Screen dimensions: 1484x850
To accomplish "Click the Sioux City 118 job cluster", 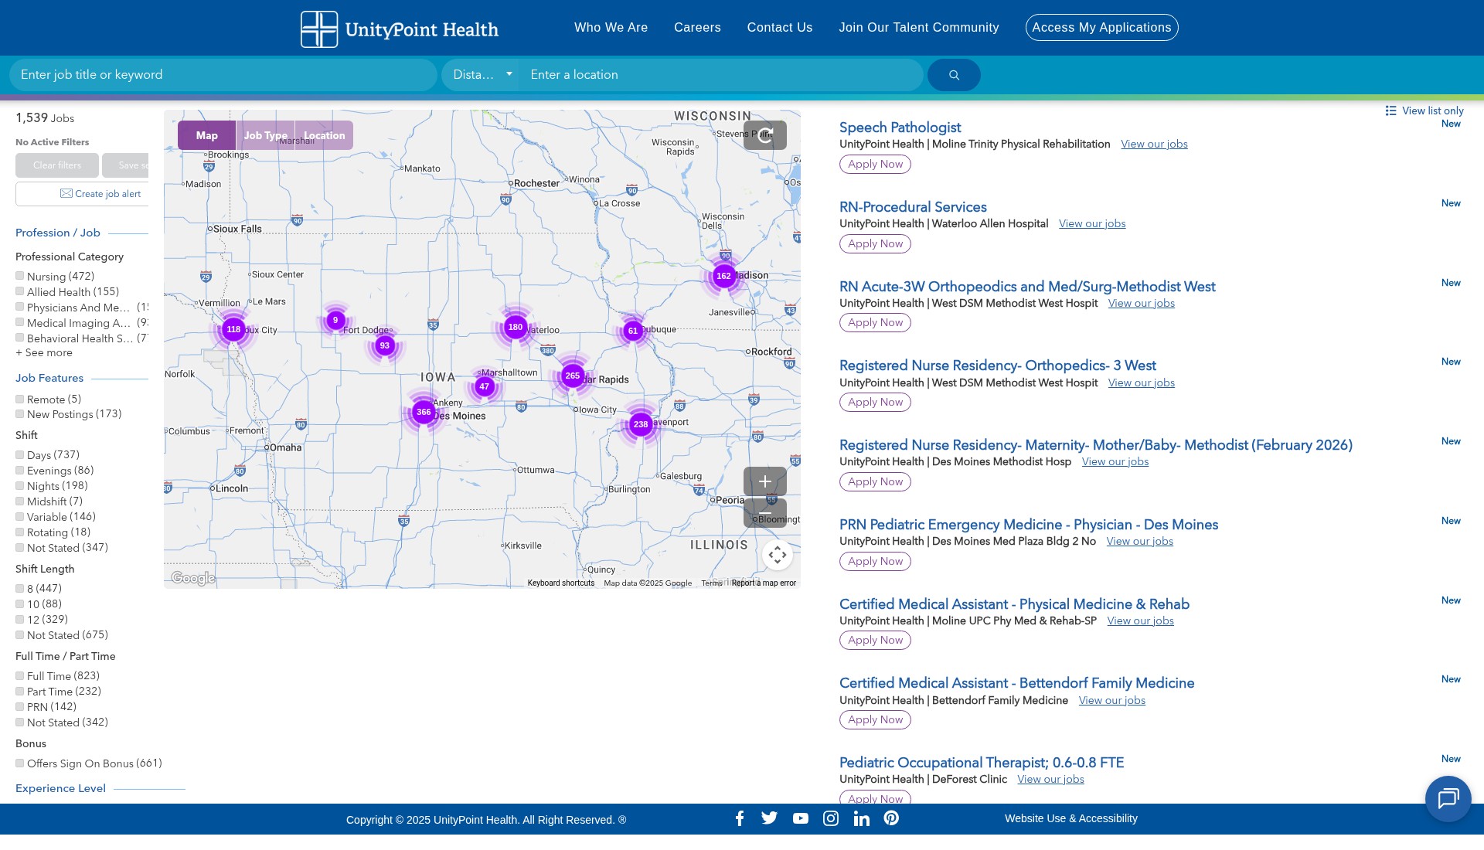I will click(233, 329).
